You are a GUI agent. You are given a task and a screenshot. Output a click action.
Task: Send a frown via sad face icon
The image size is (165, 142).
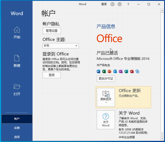pyautogui.click(x=120, y=4)
